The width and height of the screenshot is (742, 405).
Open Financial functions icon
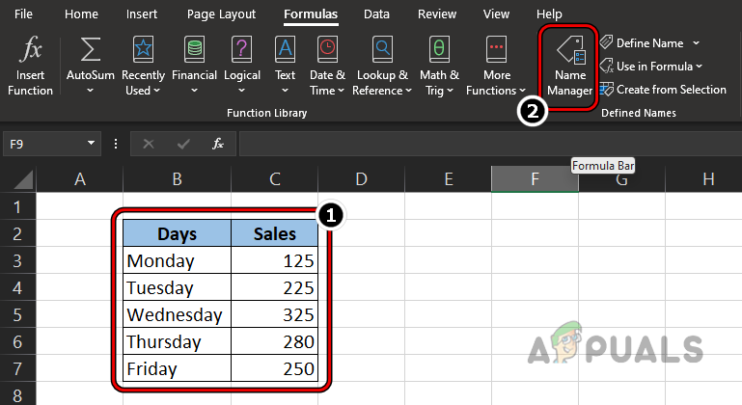[194, 48]
